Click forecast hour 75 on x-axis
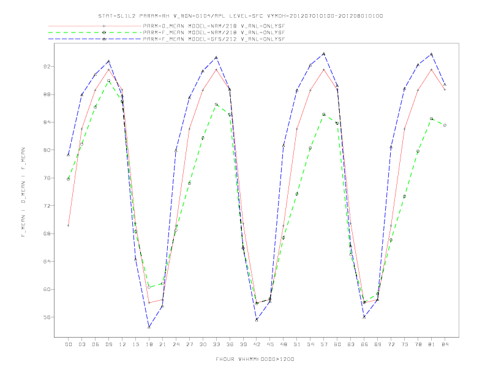 (405, 344)
